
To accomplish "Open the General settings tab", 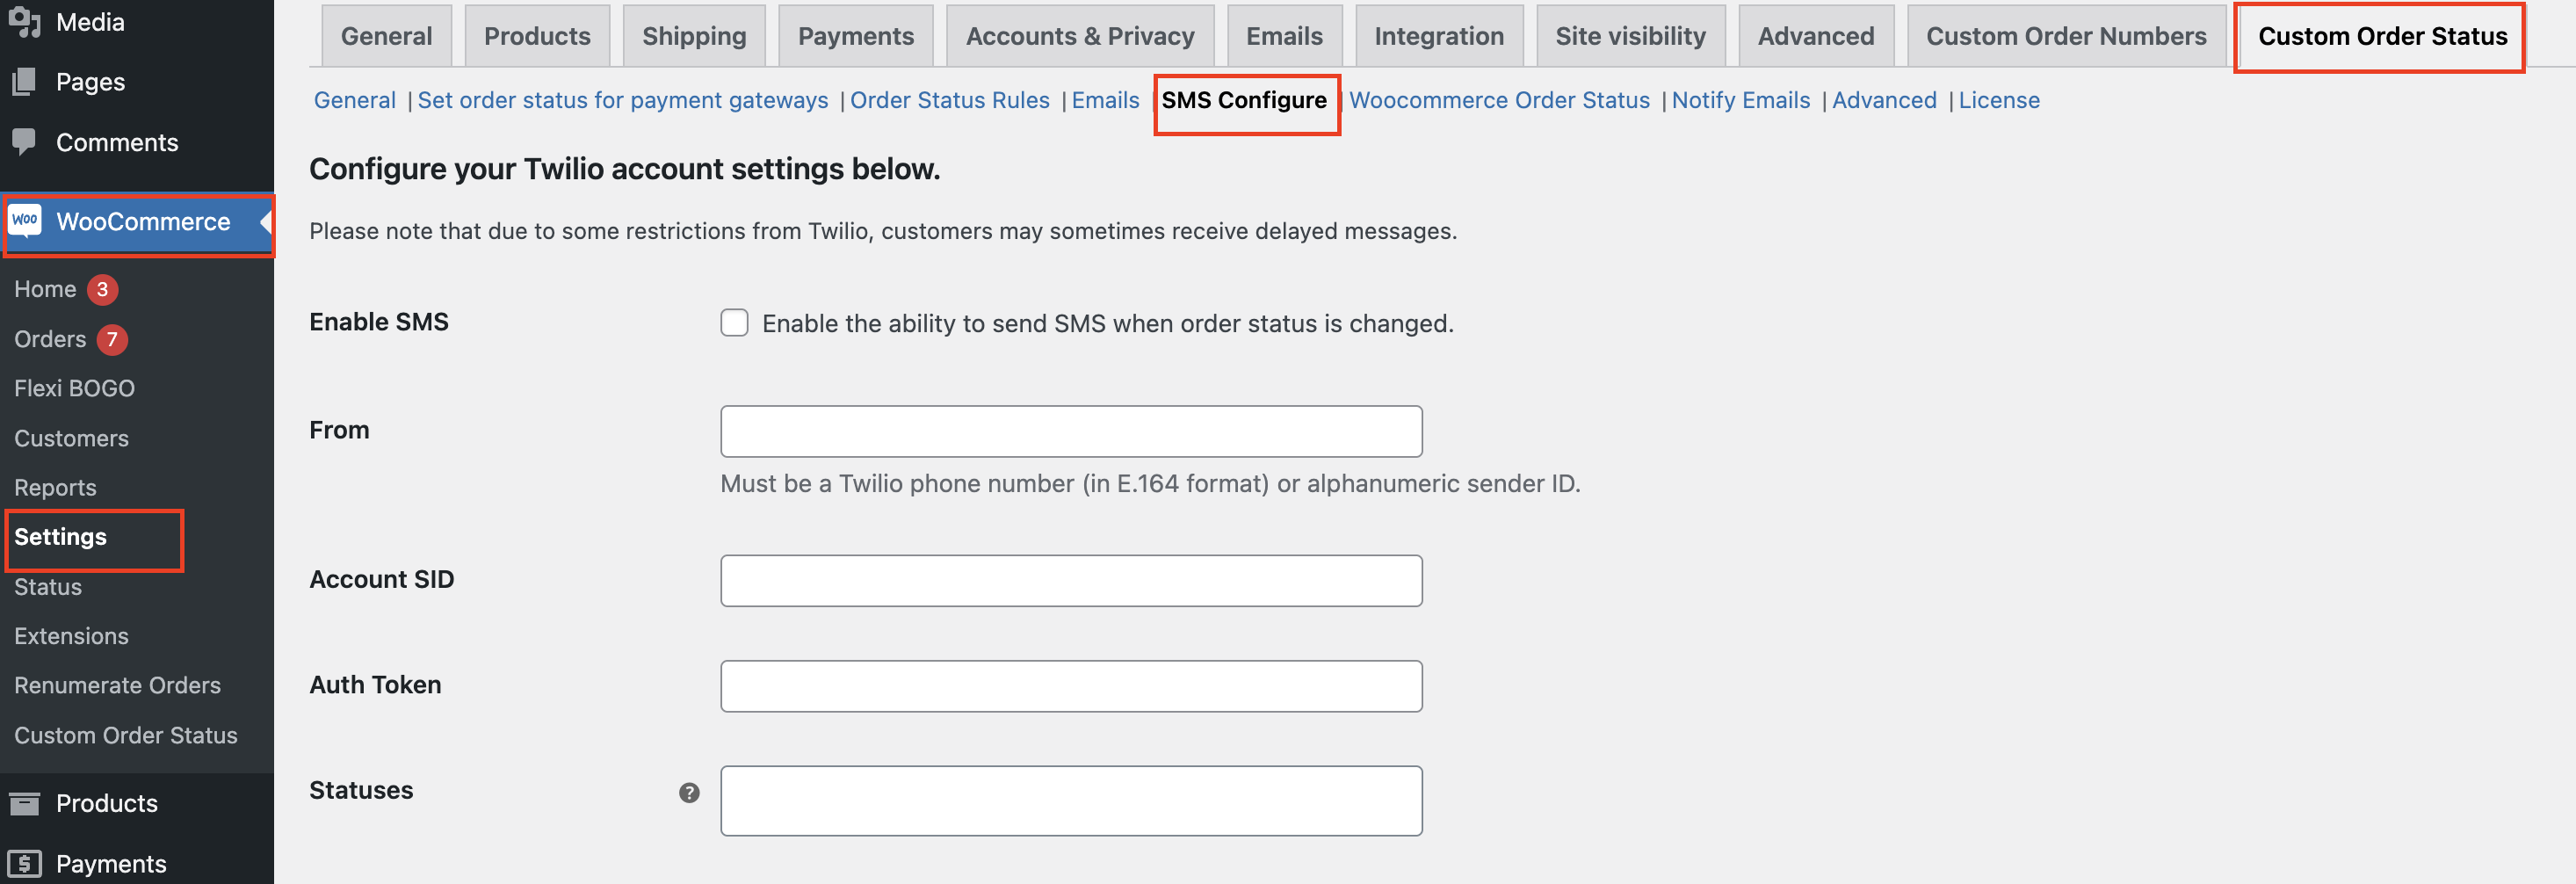I will coord(386,36).
